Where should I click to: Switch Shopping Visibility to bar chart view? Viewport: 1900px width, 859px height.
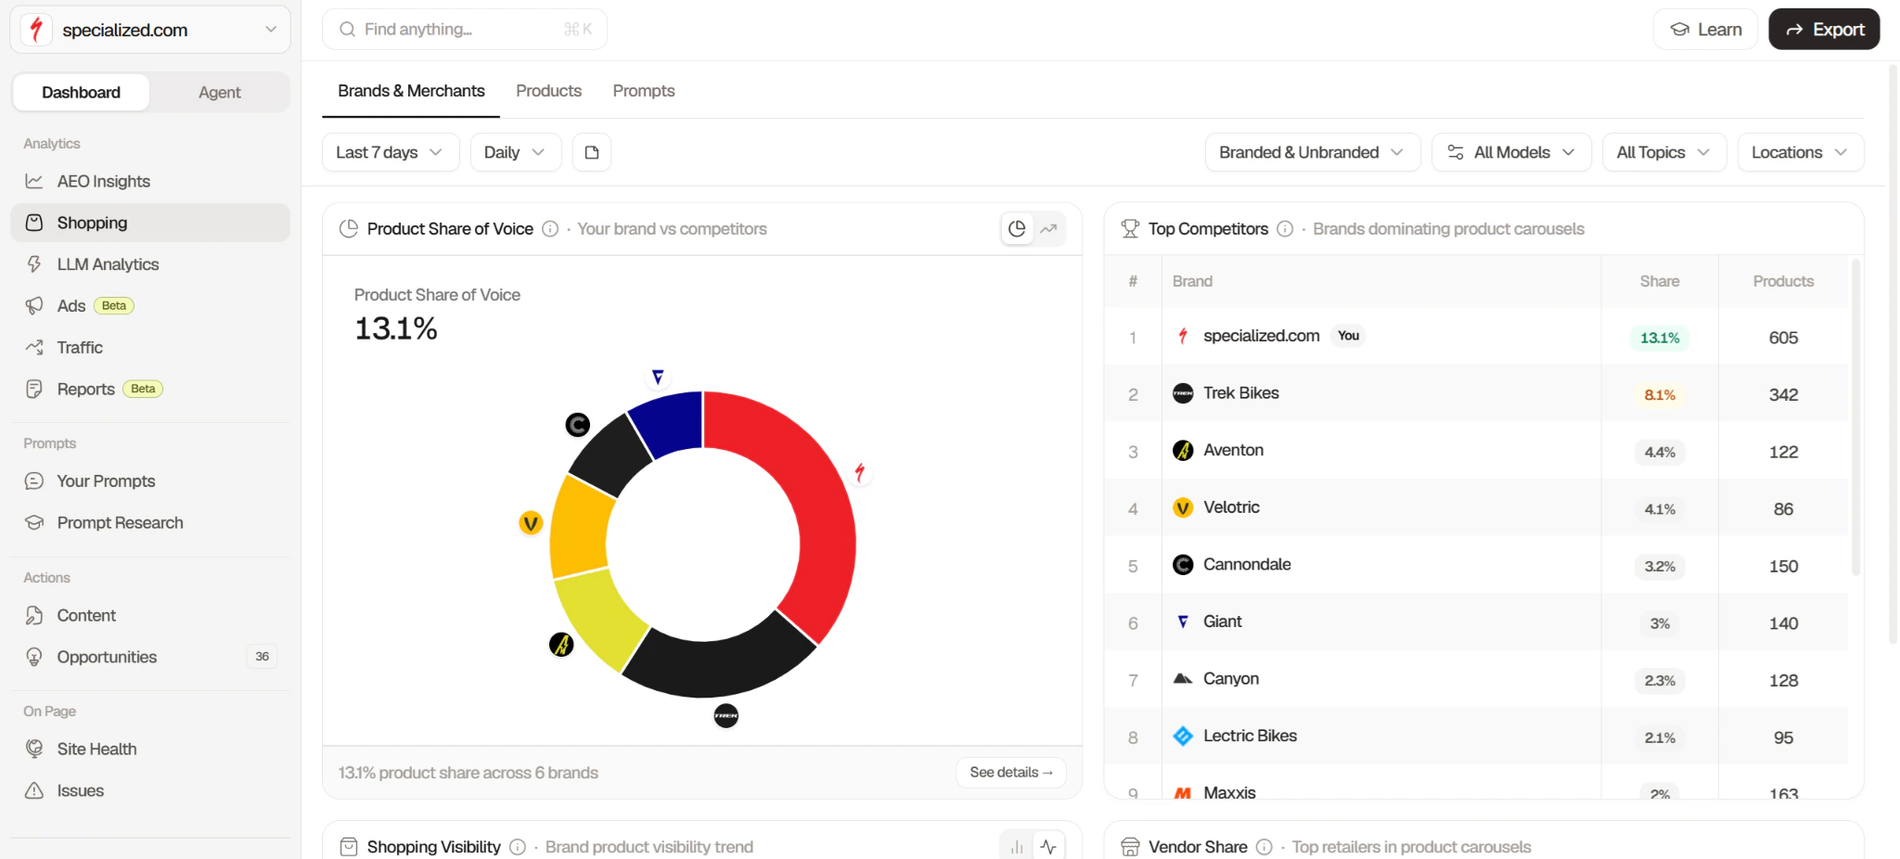(1017, 847)
